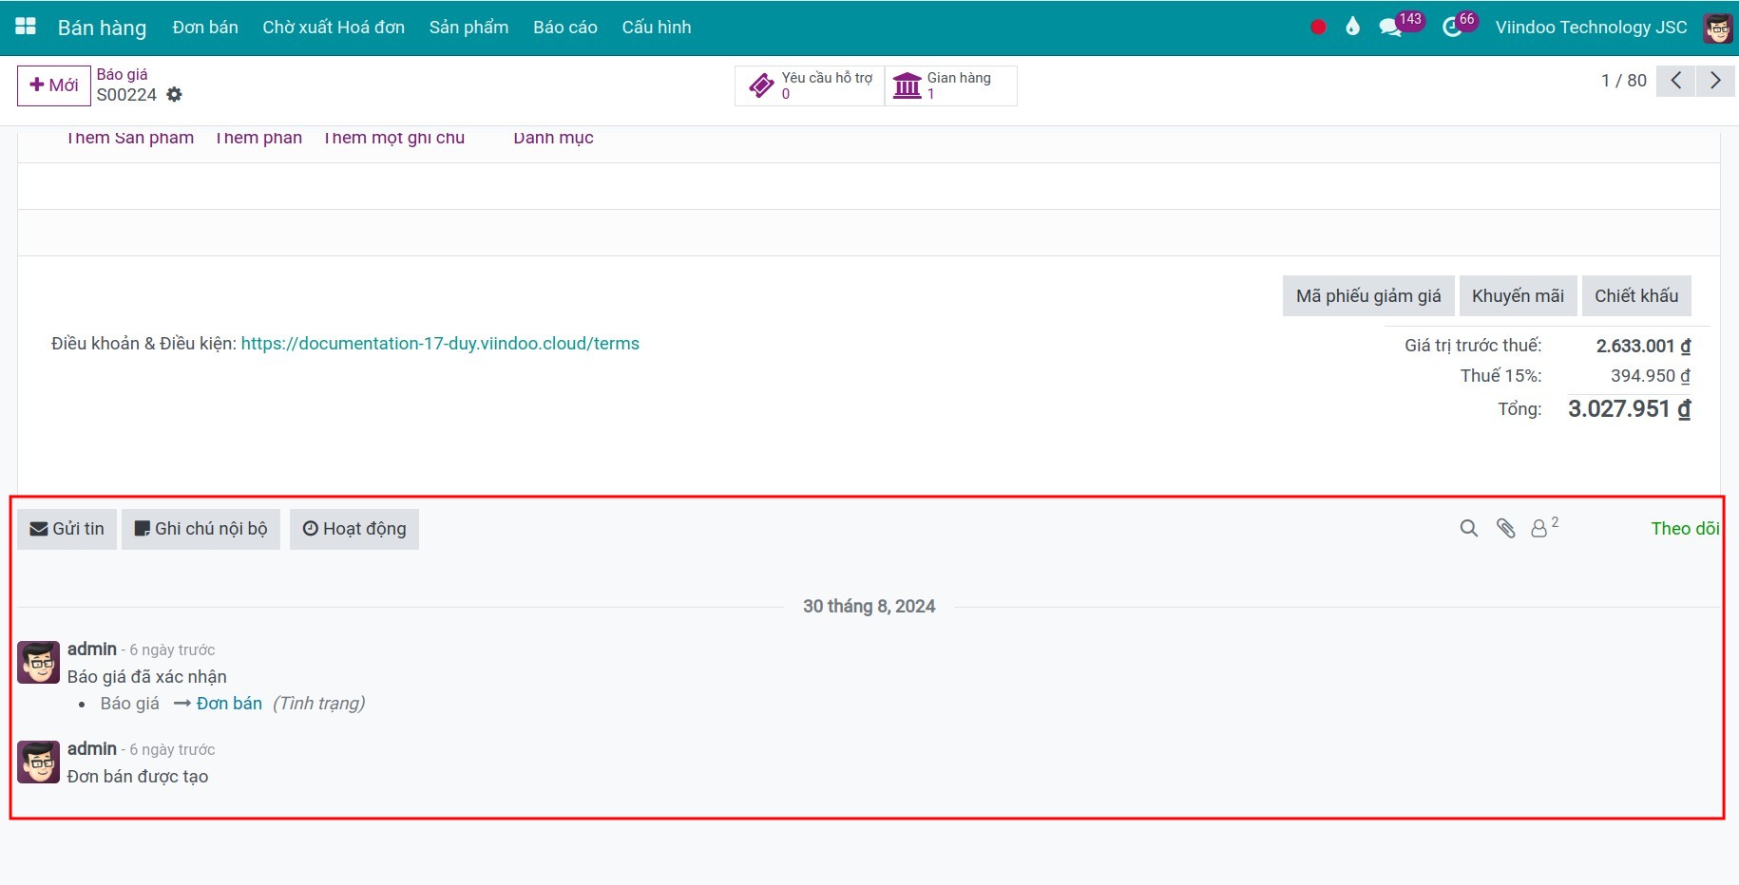The height and width of the screenshot is (885, 1739).
Task: Click the Khuyến mãi button
Action: pyautogui.click(x=1518, y=296)
